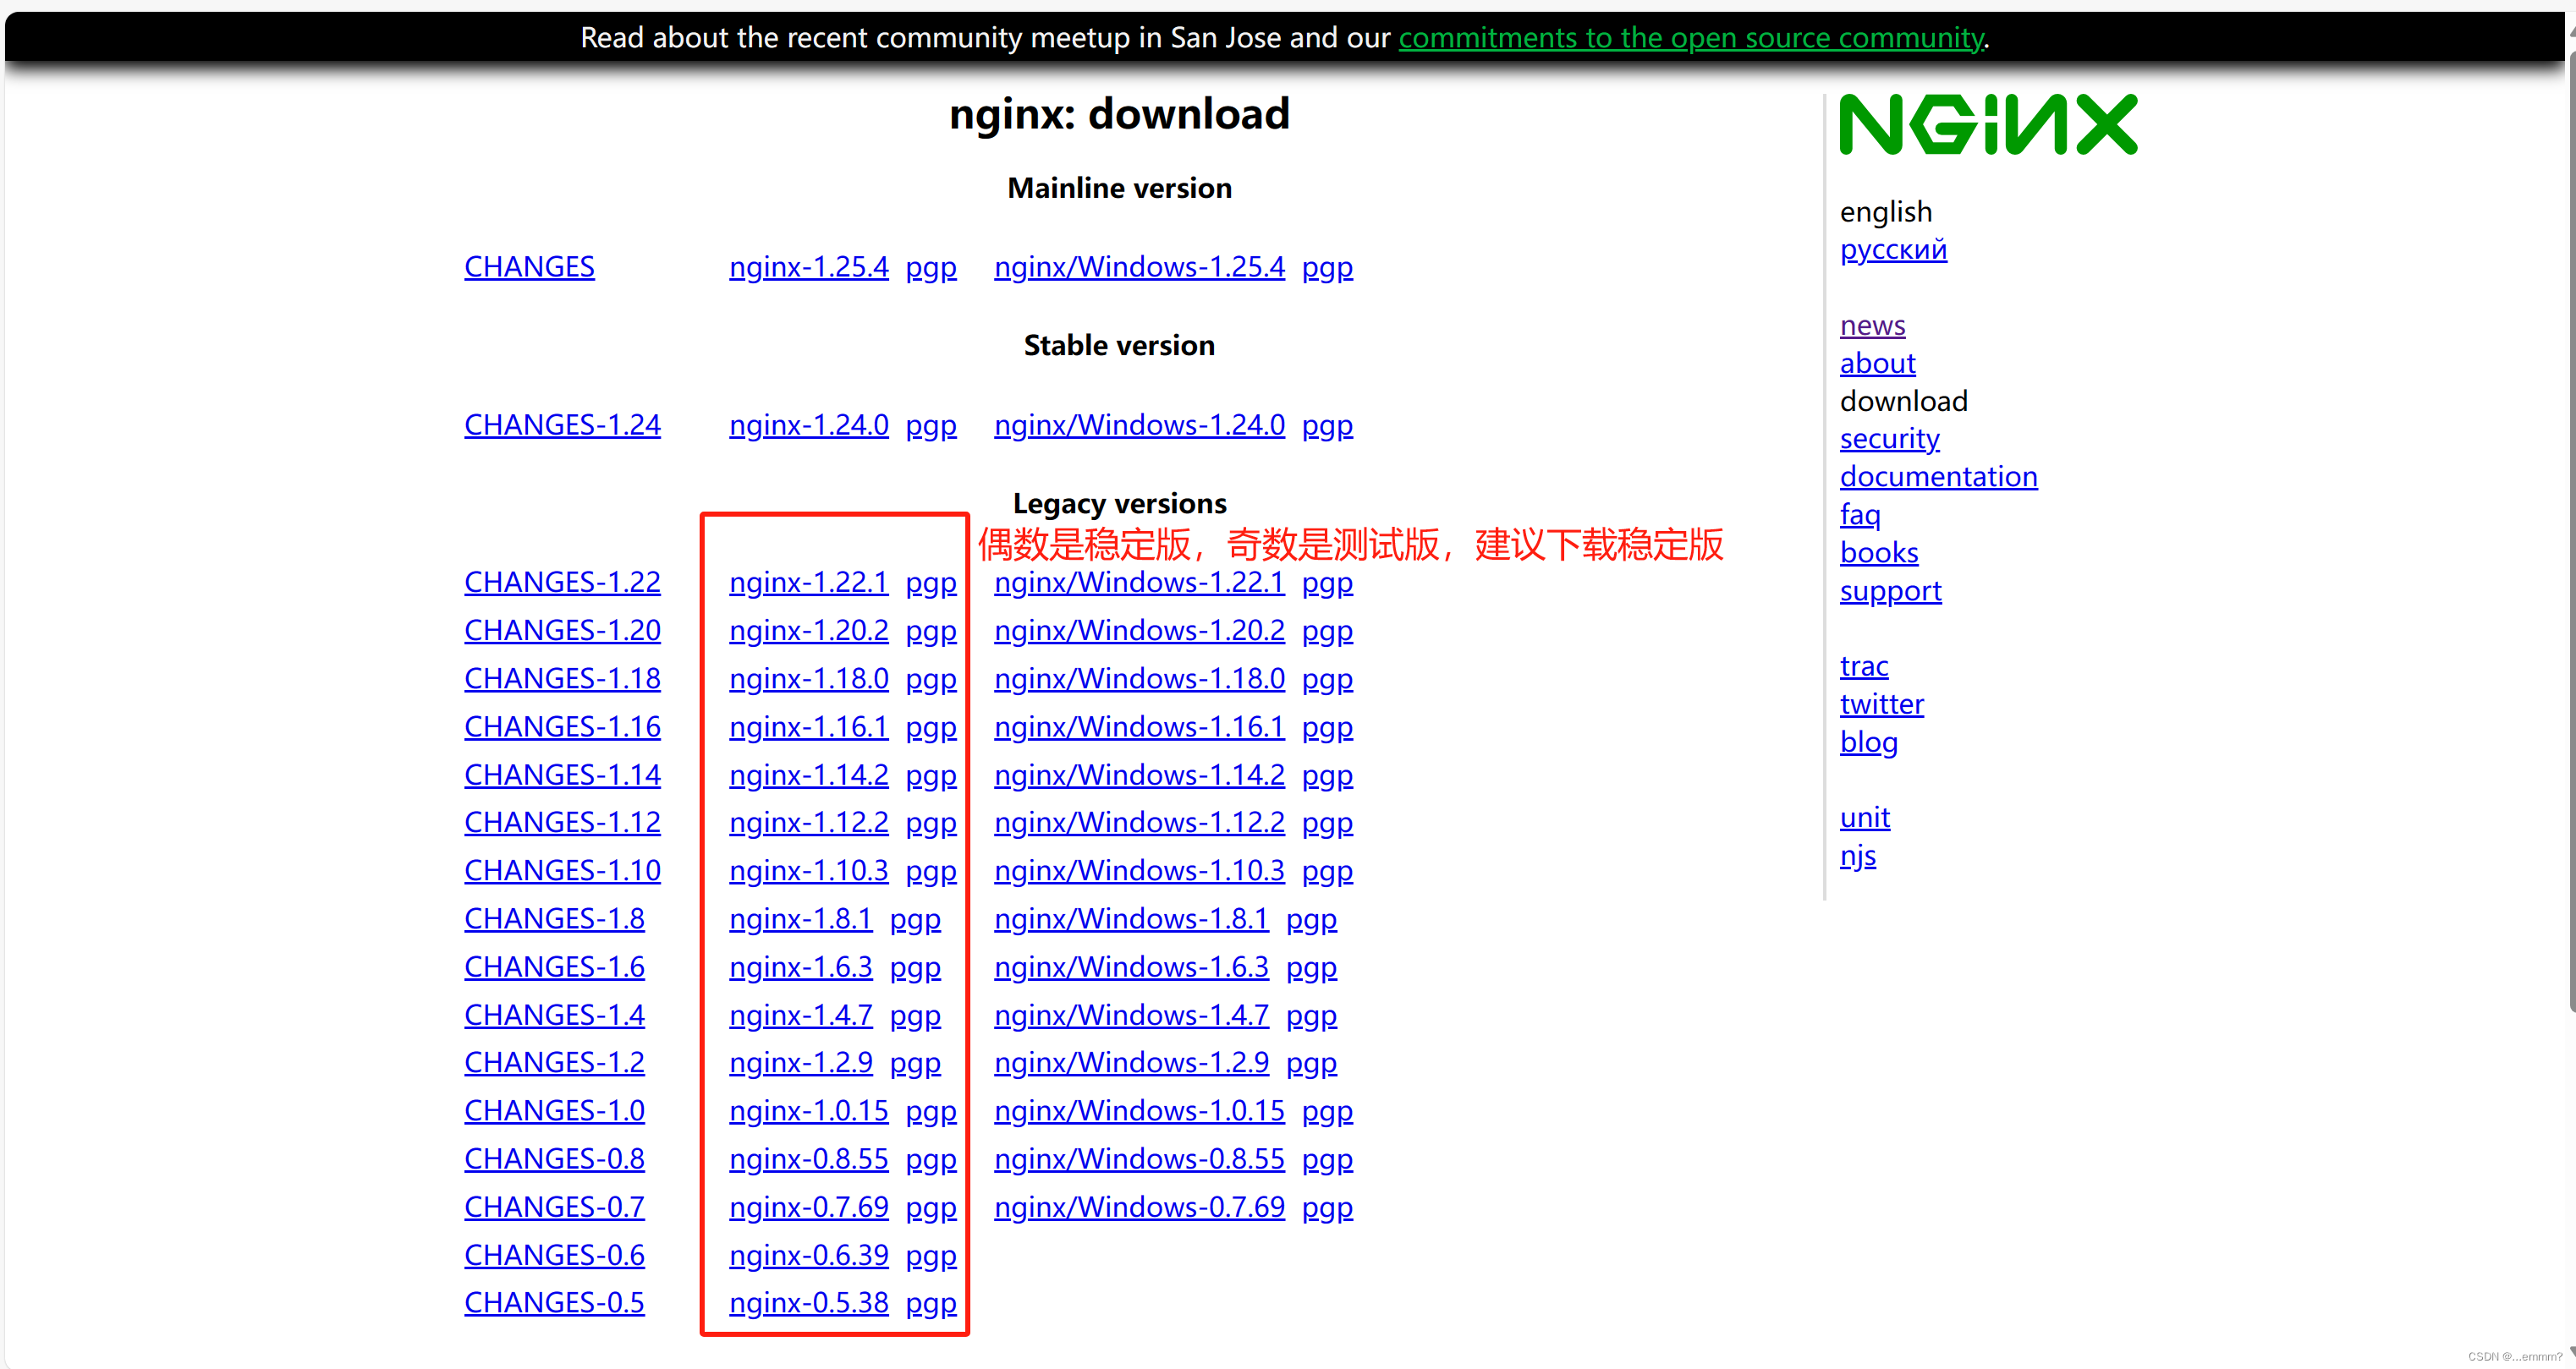Download nginx-1.24.0 stable source
This screenshot has height=1369, width=2576.
(x=808, y=424)
